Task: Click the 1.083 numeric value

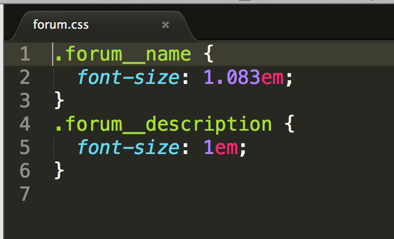Action: pyautogui.click(x=232, y=77)
